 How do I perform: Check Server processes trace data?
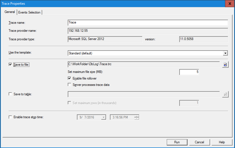(69, 85)
